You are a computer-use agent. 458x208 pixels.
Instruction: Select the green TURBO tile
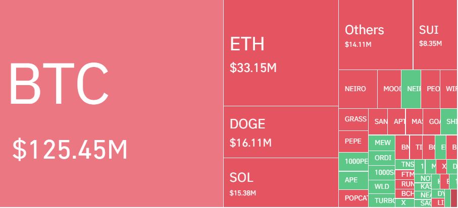coord(382,200)
